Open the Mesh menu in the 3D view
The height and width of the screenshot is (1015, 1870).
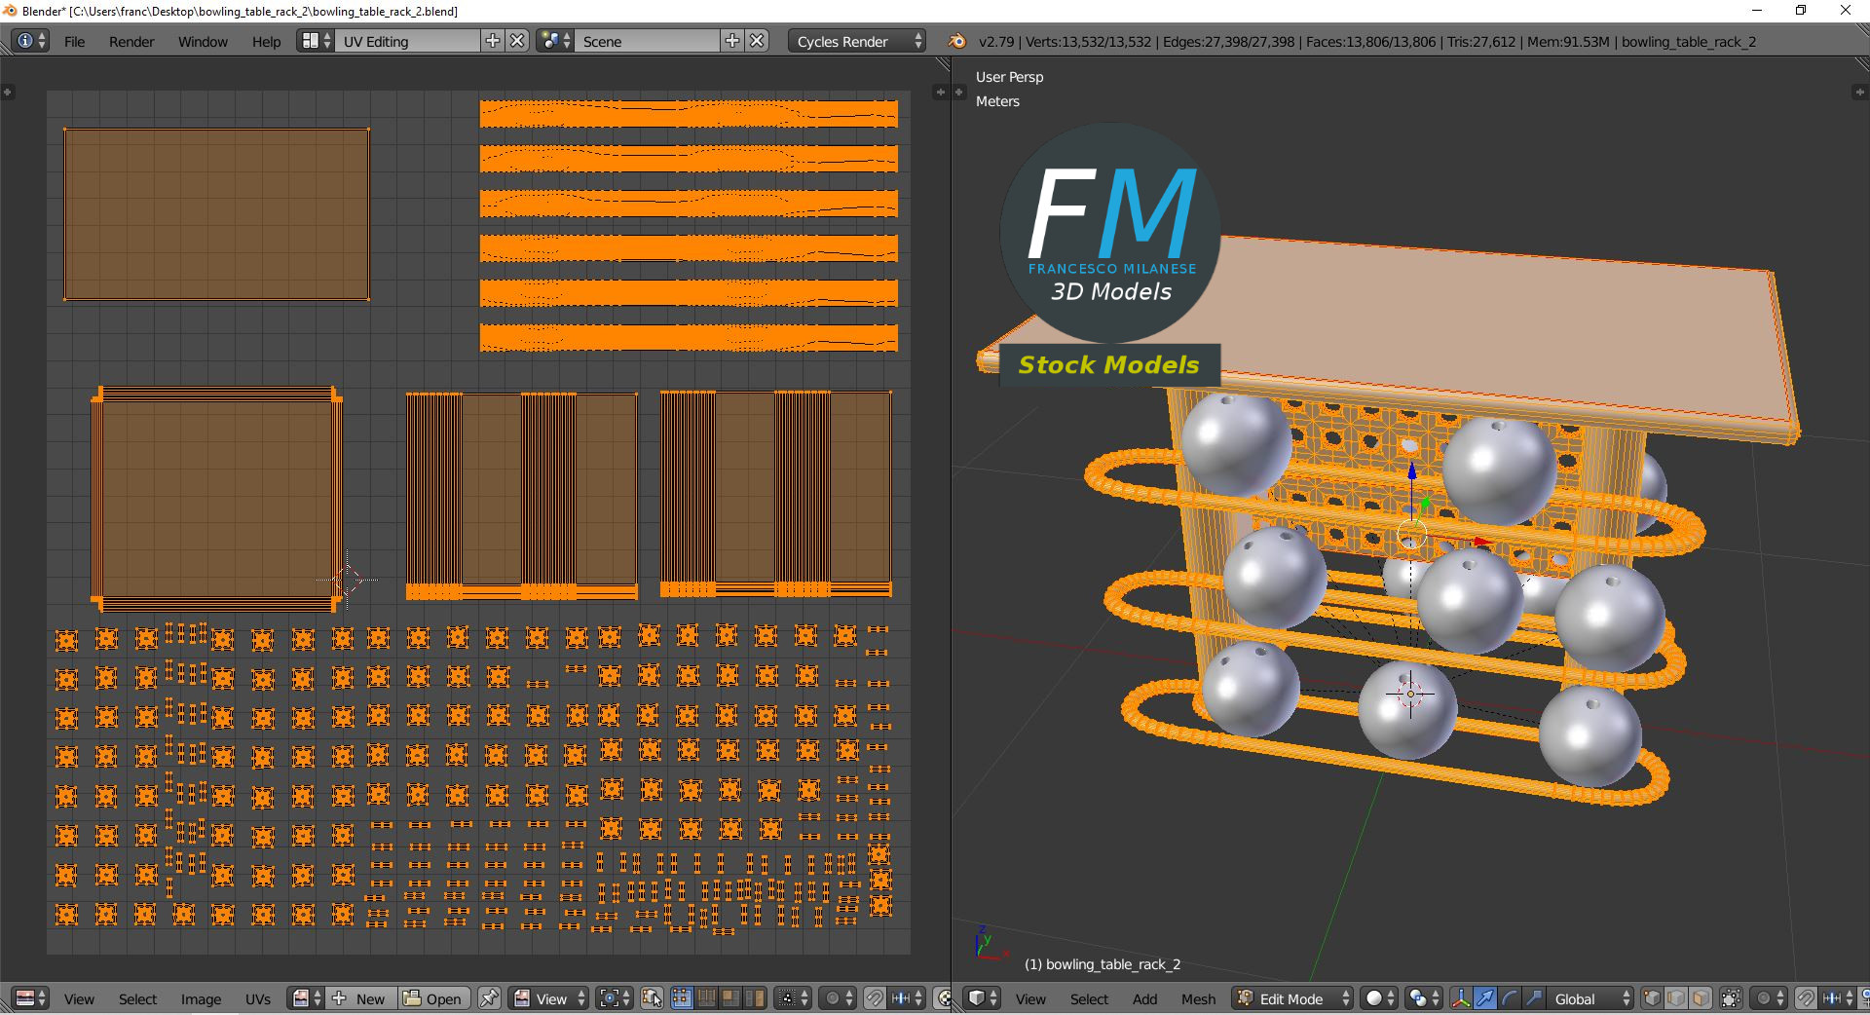[1199, 998]
